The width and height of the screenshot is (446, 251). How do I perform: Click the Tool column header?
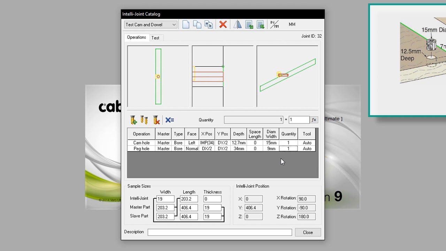307,134
